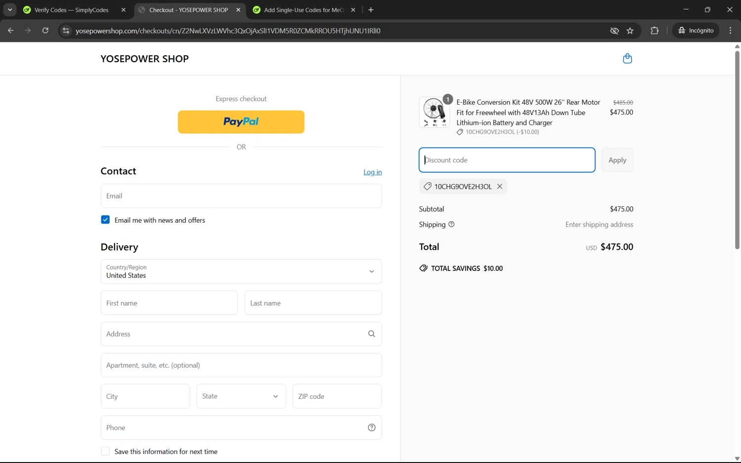This screenshot has width=741, height=463.
Task: Bookmark this page with the star icon
Action: (x=630, y=31)
